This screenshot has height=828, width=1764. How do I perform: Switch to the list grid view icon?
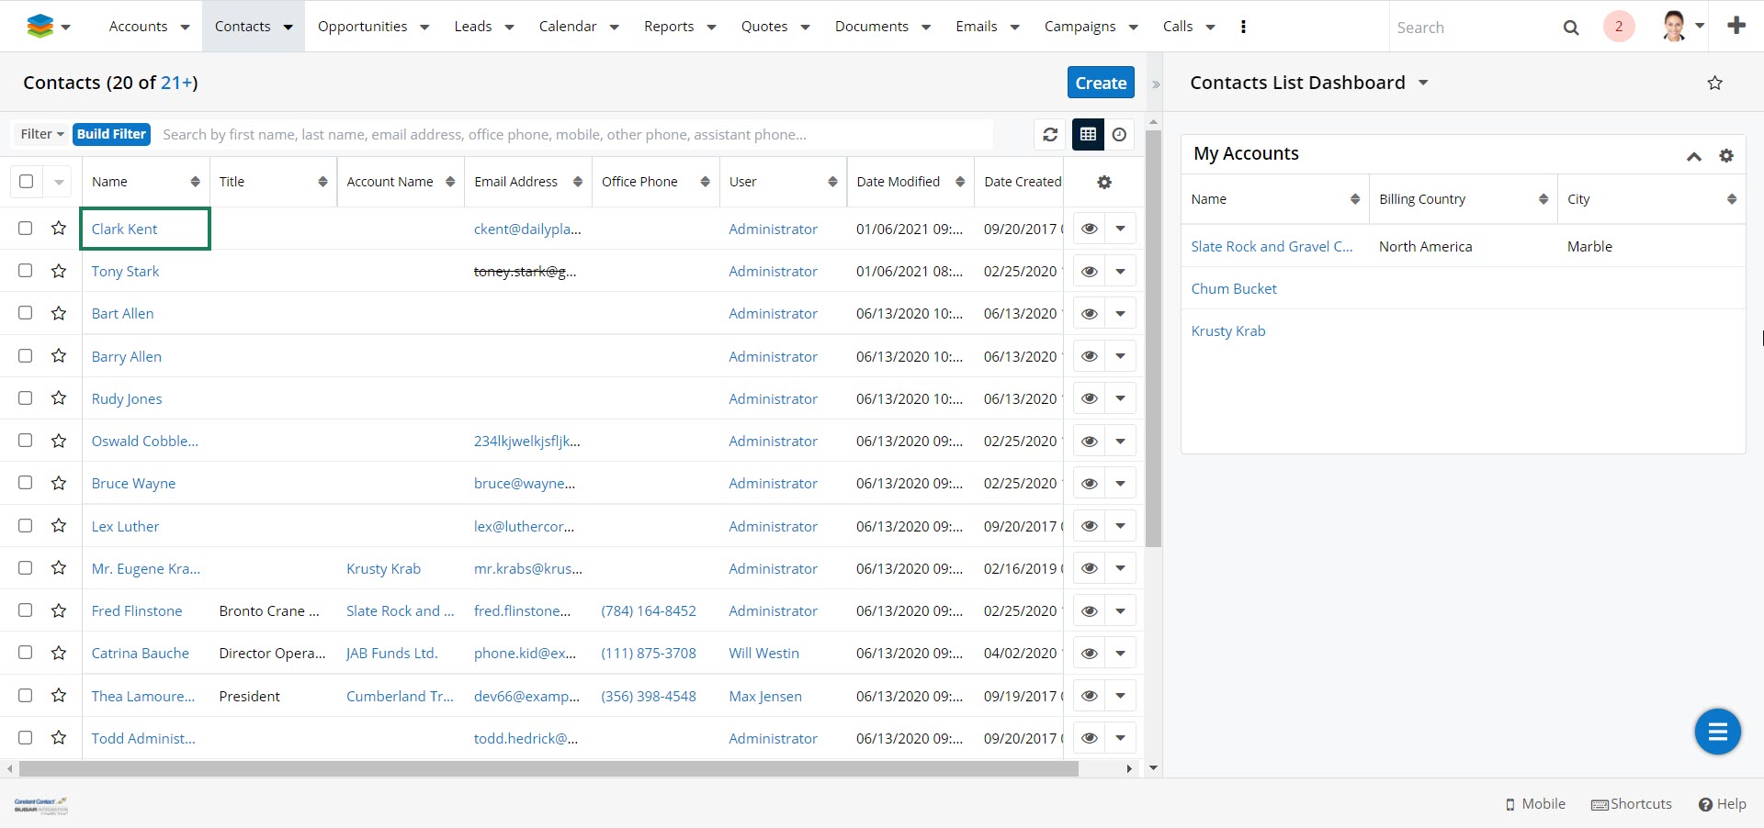(x=1088, y=134)
